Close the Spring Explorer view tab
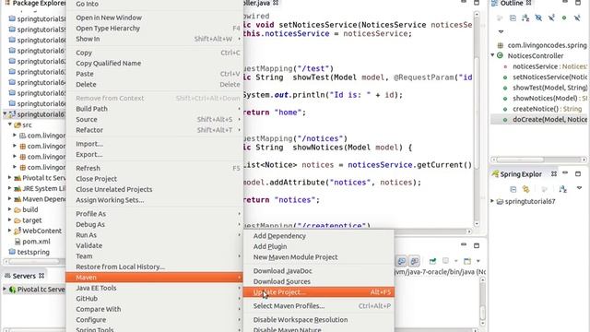This screenshot has height=332, width=590. (554, 174)
